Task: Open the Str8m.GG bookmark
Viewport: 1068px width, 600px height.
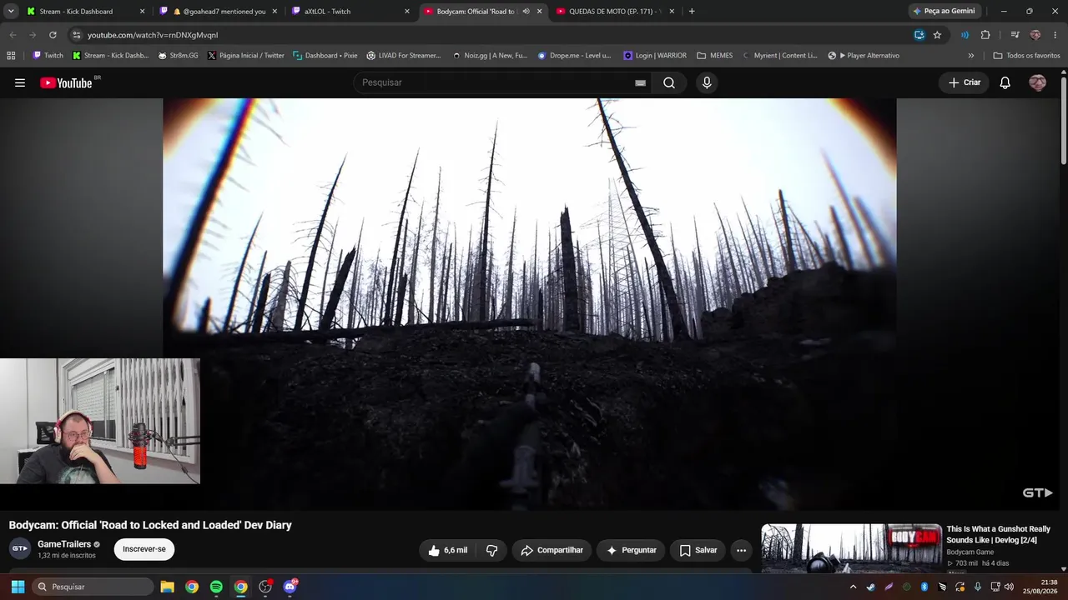Action: (x=177, y=56)
